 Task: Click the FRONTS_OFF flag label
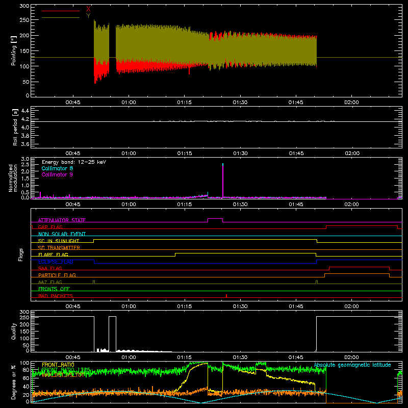point(54,289)
